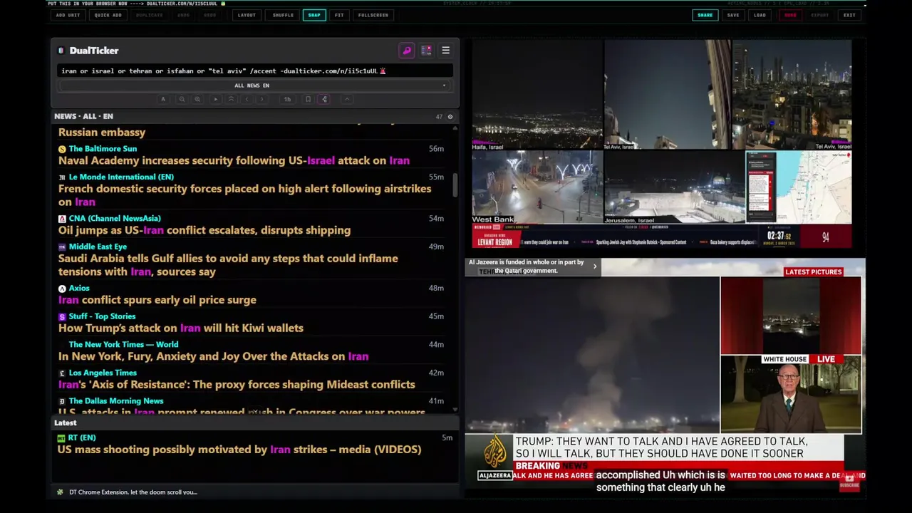
Task: Click the 'NEWS · ALL · EN' panel title
Action: pyautogui.click(x=83, y=116)
